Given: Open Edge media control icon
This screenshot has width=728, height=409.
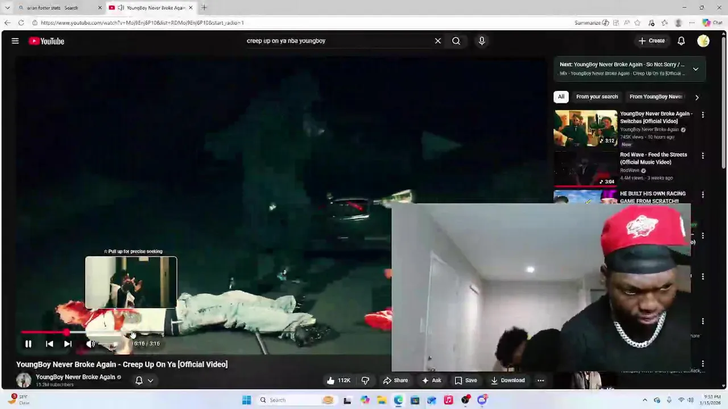Looking at the screenshot, I should [x=652, y=23].
